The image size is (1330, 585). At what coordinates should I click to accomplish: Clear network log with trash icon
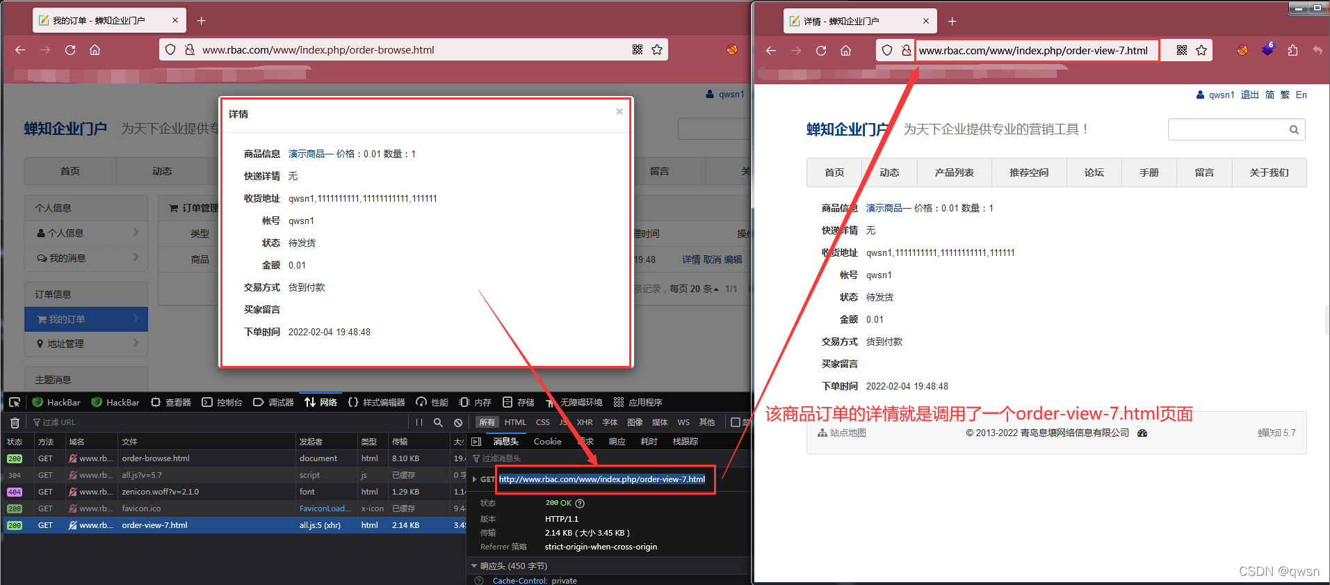pos(15,422)
